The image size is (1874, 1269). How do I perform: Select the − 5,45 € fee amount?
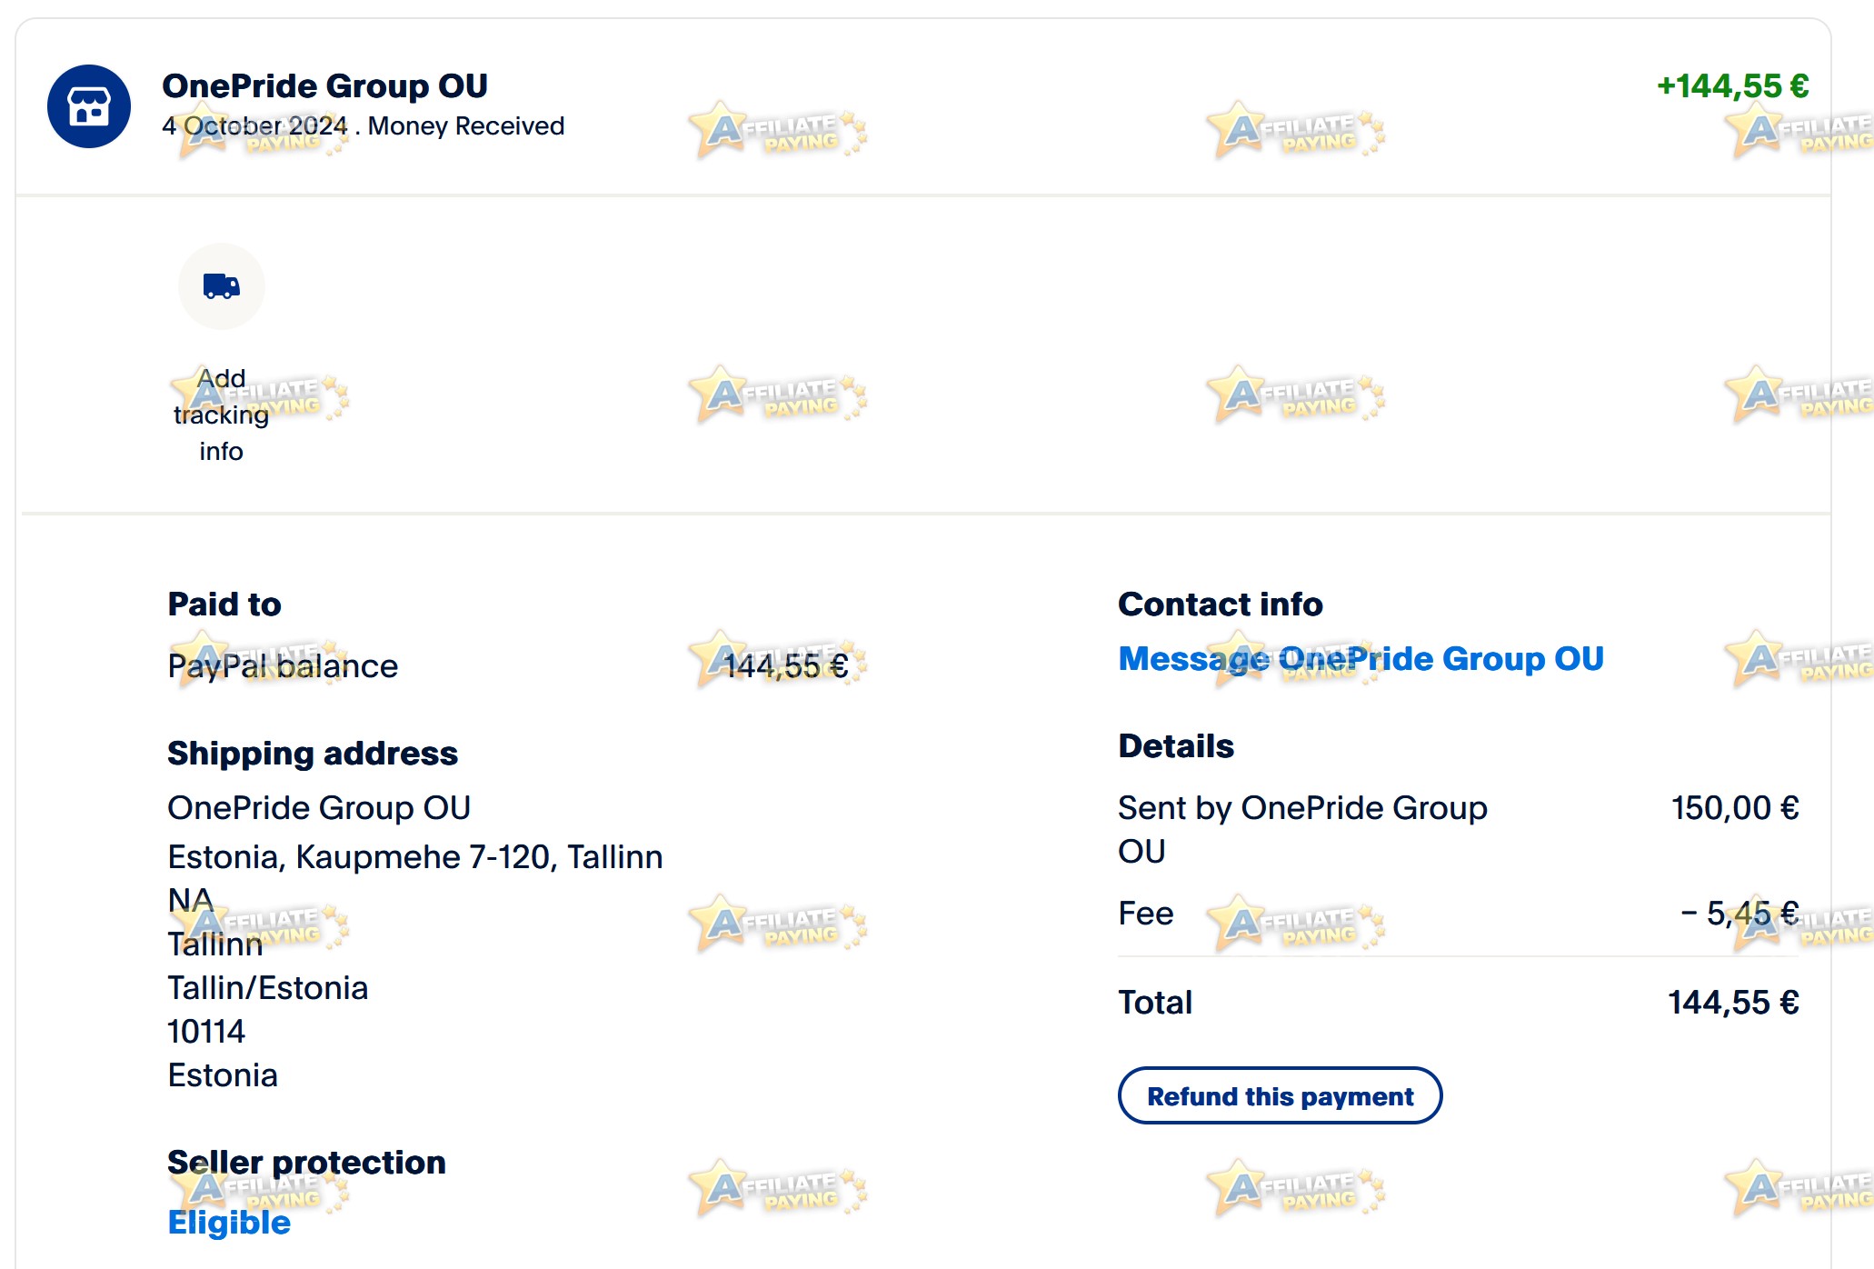(x=1739, y=913)
